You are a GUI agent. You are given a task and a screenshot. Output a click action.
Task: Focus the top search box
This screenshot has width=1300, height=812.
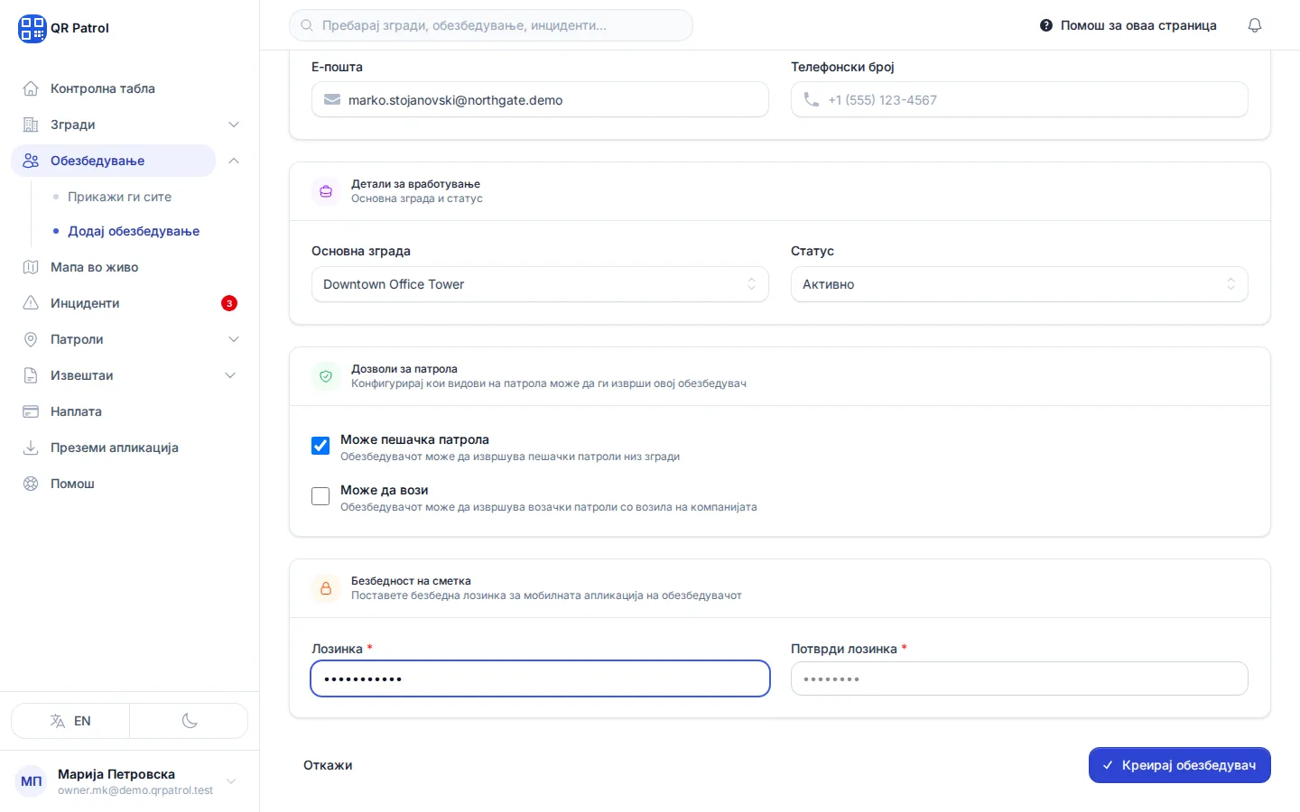pos(491,25)
